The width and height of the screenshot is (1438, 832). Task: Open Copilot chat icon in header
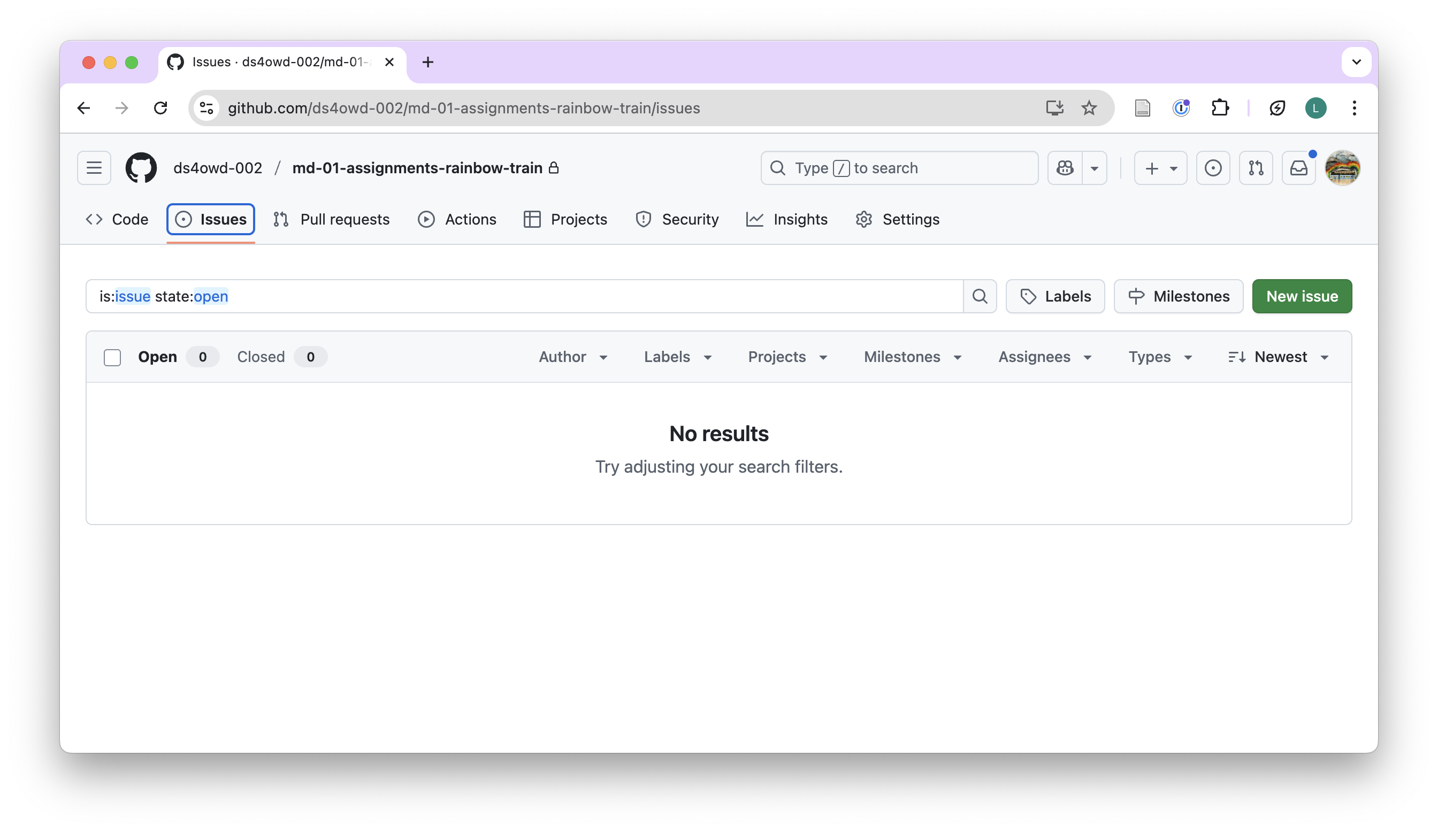tap(1065, 168)
